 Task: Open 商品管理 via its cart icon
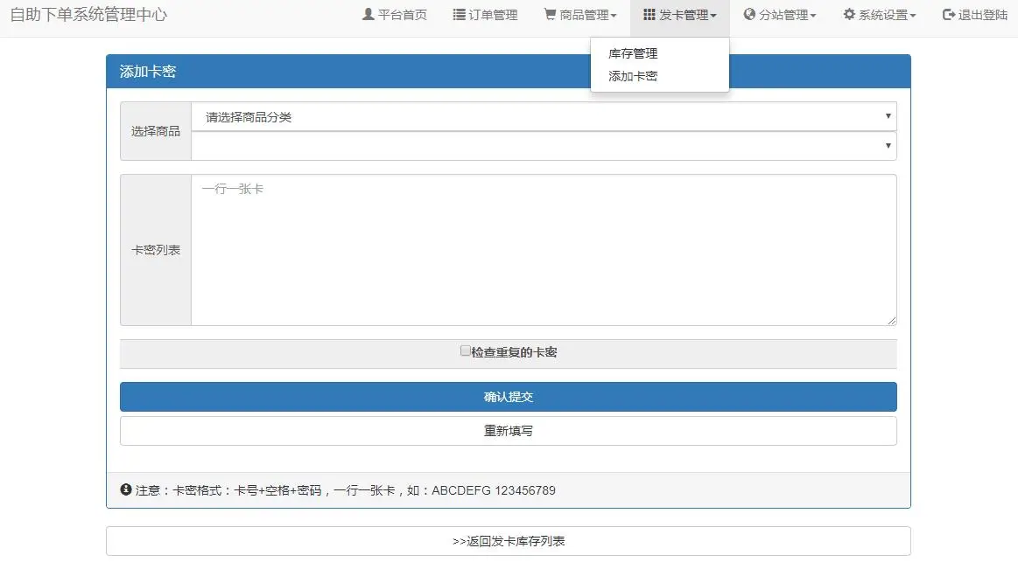[x=550, y=14]
